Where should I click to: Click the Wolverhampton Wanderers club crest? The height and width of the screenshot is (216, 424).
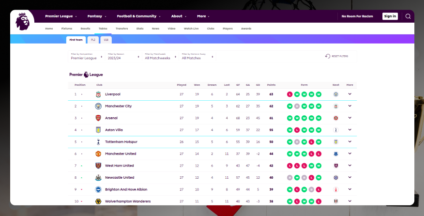(x=98, y=201)
